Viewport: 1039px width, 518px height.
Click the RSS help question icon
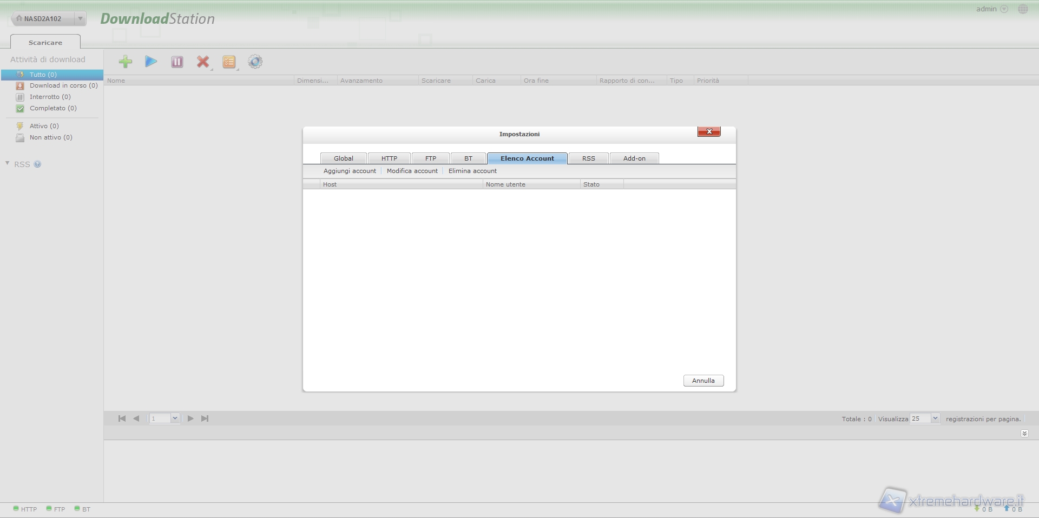point(37,164)
